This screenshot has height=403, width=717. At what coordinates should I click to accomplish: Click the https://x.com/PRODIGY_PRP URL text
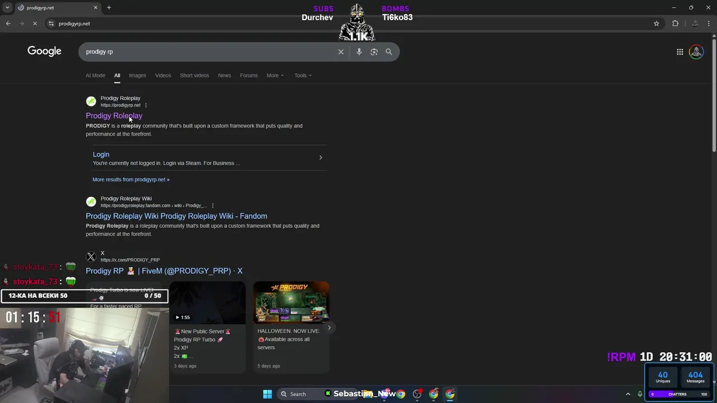click(130, 260)
